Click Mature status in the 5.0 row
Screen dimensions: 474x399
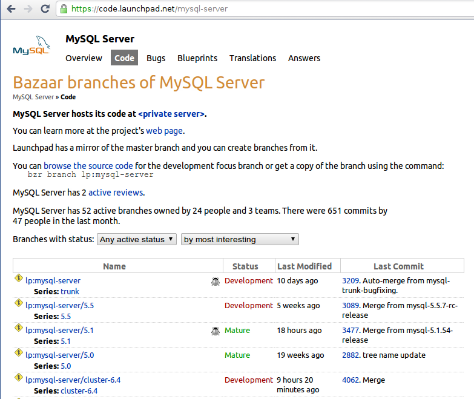pyautogui.click(x=237, y=355)
